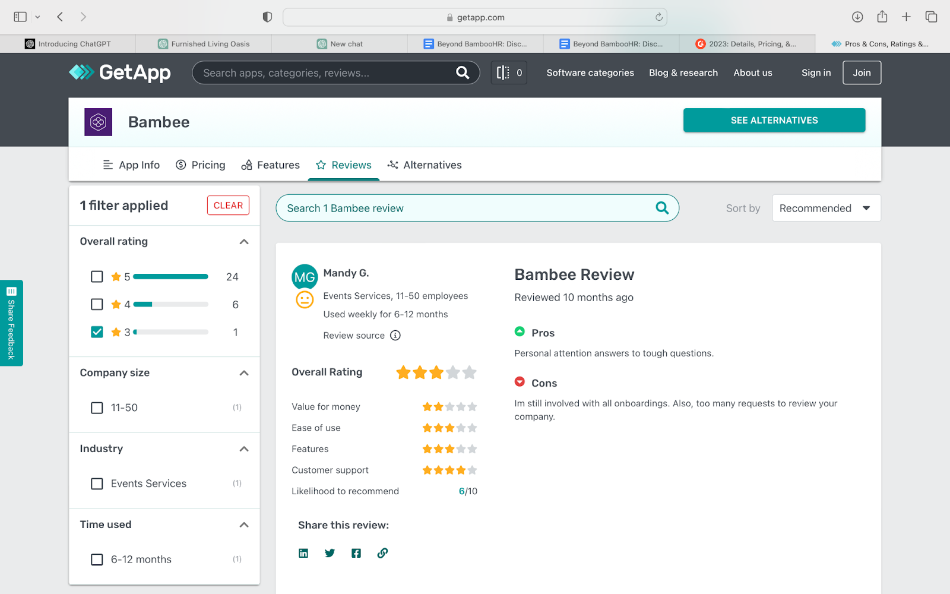Open a new tab with the plus icon
Image resolution: width=950 pixels, height=594 pixels.
click(906, 17)
